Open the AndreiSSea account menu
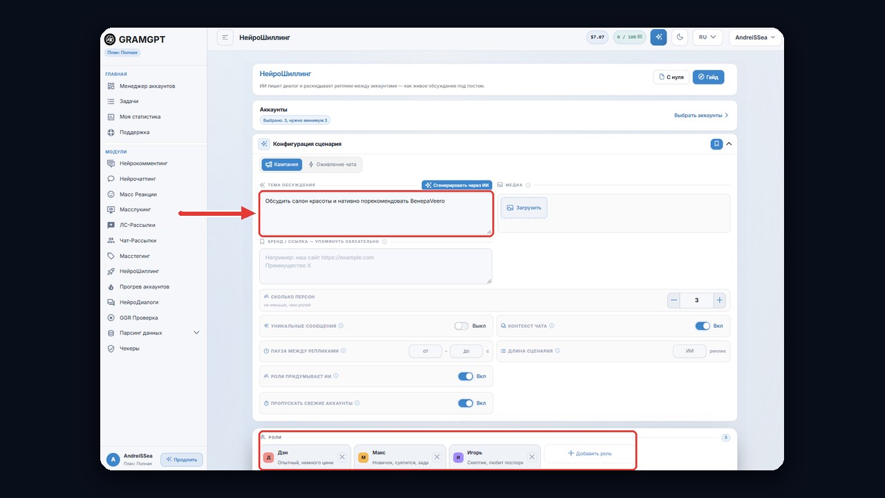Viewport: 885px width, 498px height. [x=756, y=37]
